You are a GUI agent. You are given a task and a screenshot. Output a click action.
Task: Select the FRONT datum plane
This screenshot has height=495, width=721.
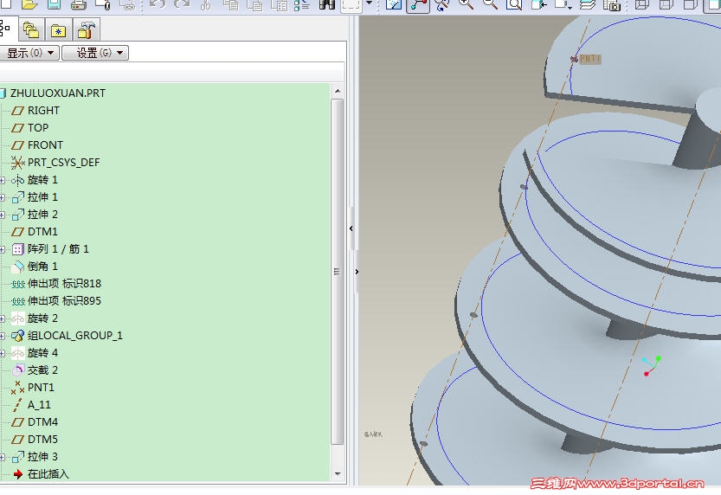click(45, 145)
